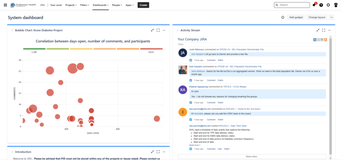Viewport: 342px width, 160px height.
Task: Click the Endeavour Health logo
Action: pyautogui.click(x=24, y=5)
